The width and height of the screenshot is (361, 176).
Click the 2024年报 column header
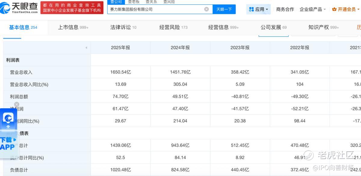click(180, 48)
